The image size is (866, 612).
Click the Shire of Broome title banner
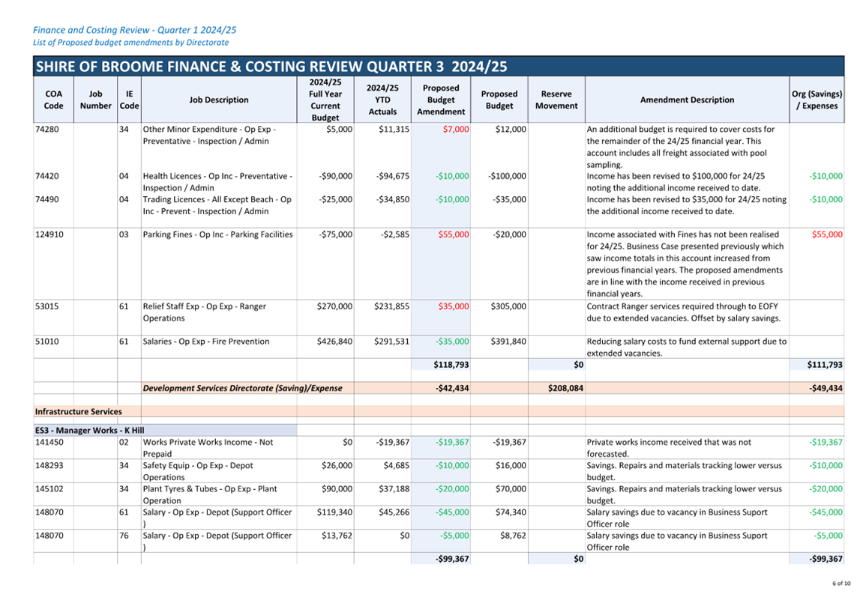(x=439, y=66)
